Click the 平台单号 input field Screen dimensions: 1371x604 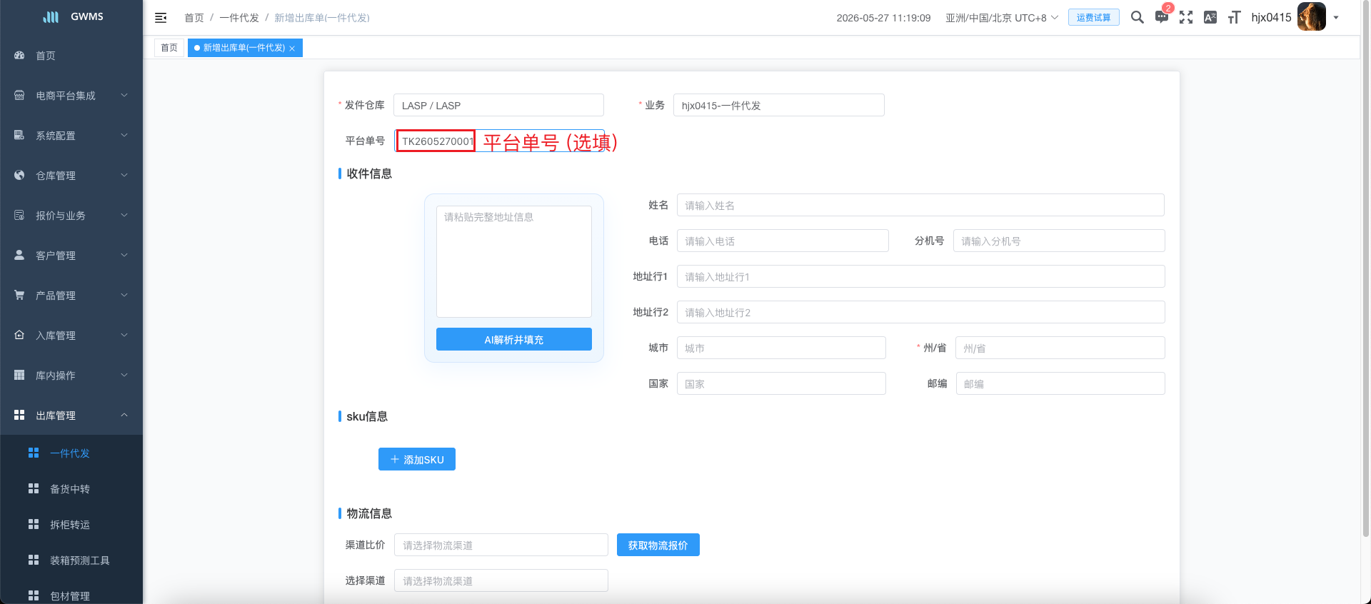[499, 141]
